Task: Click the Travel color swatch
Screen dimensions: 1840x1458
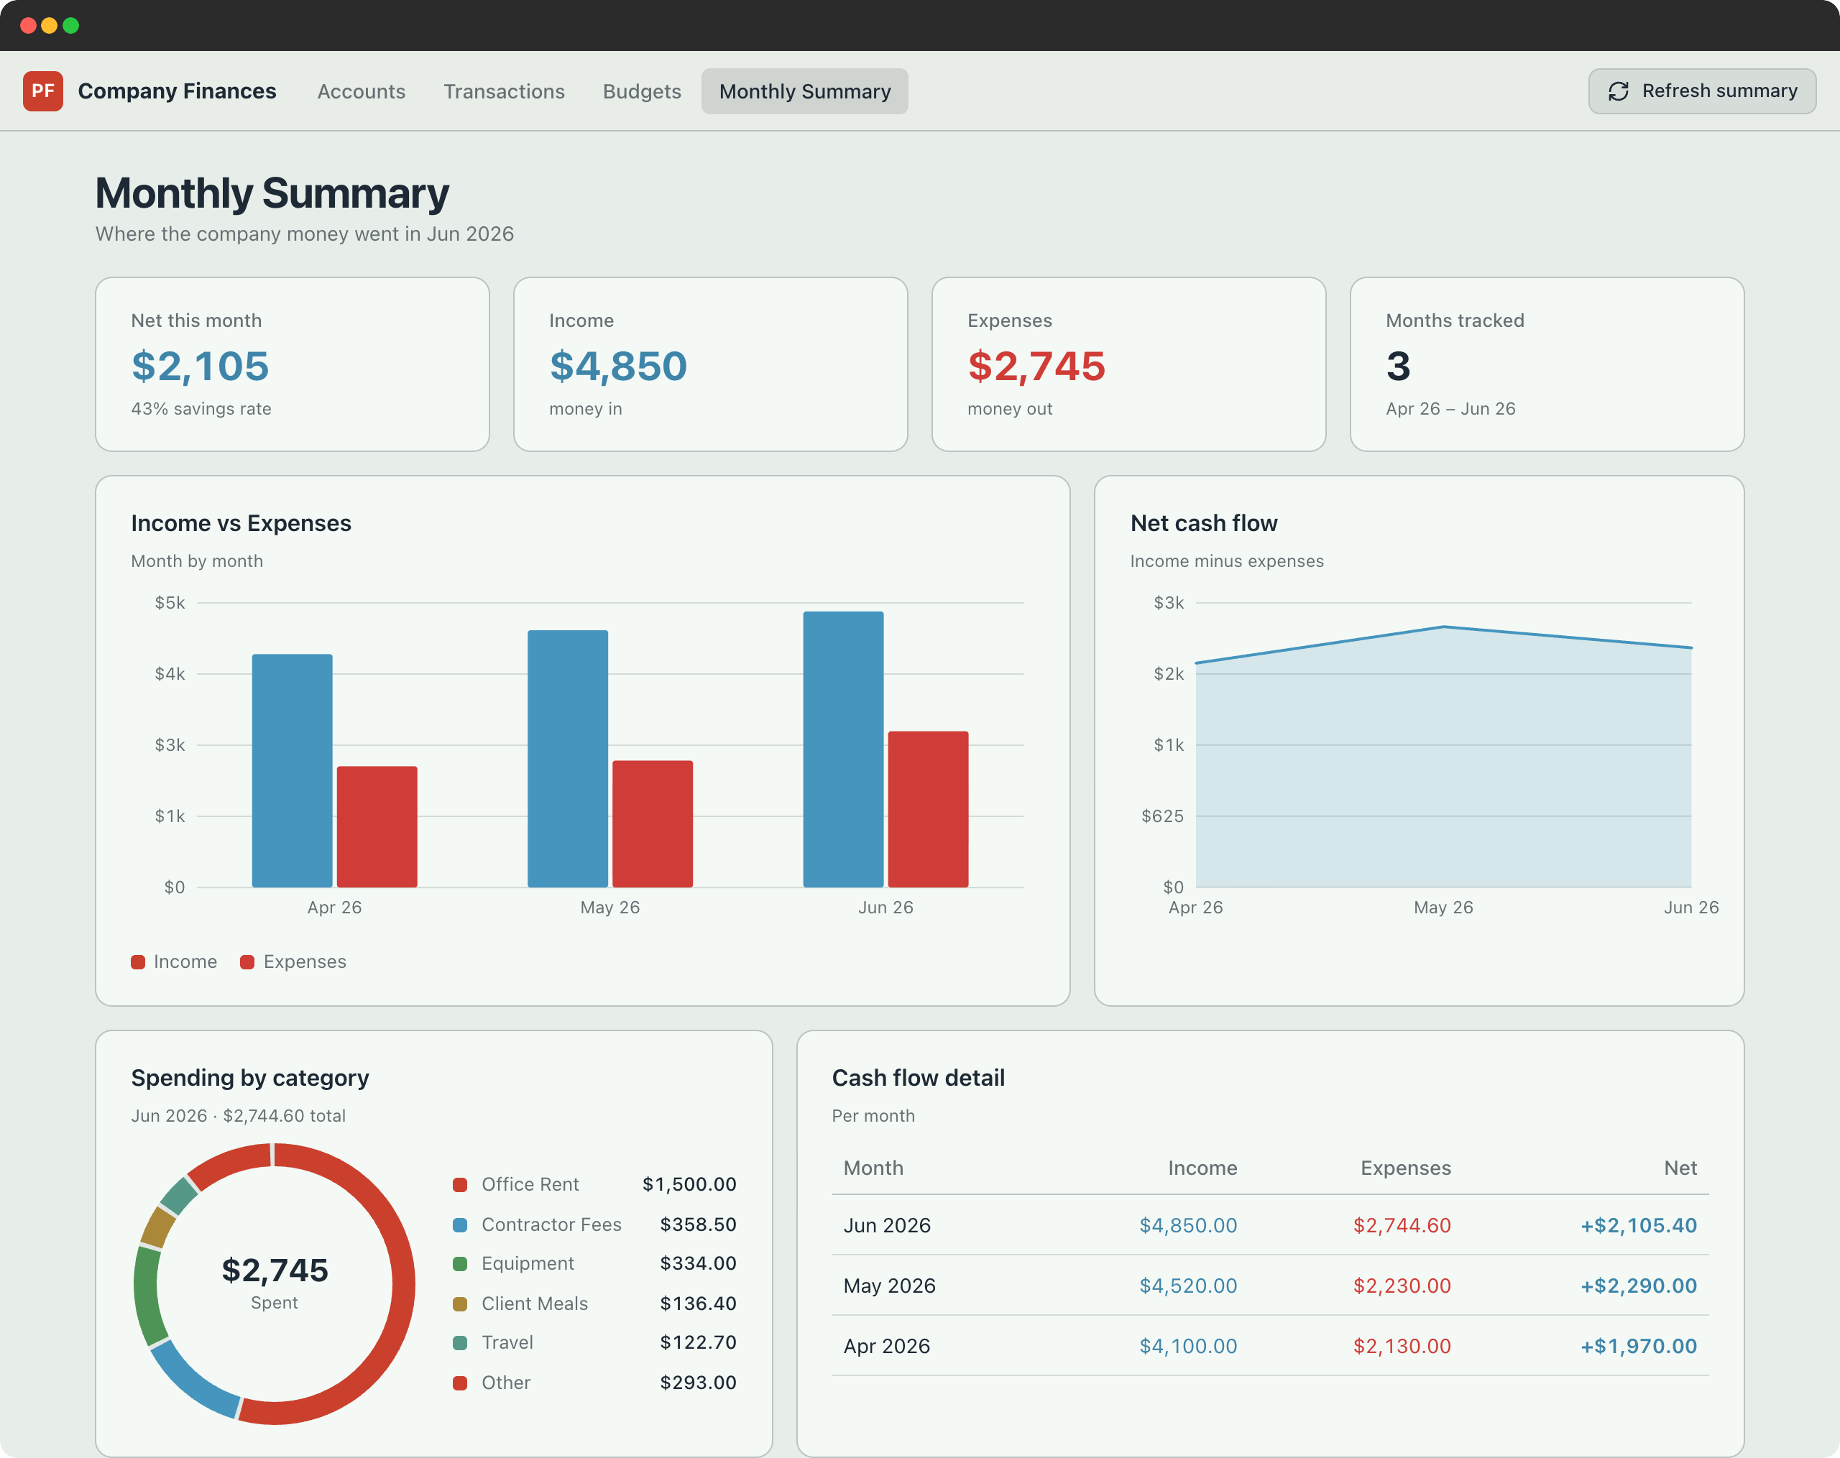Action: (460, 1343)
